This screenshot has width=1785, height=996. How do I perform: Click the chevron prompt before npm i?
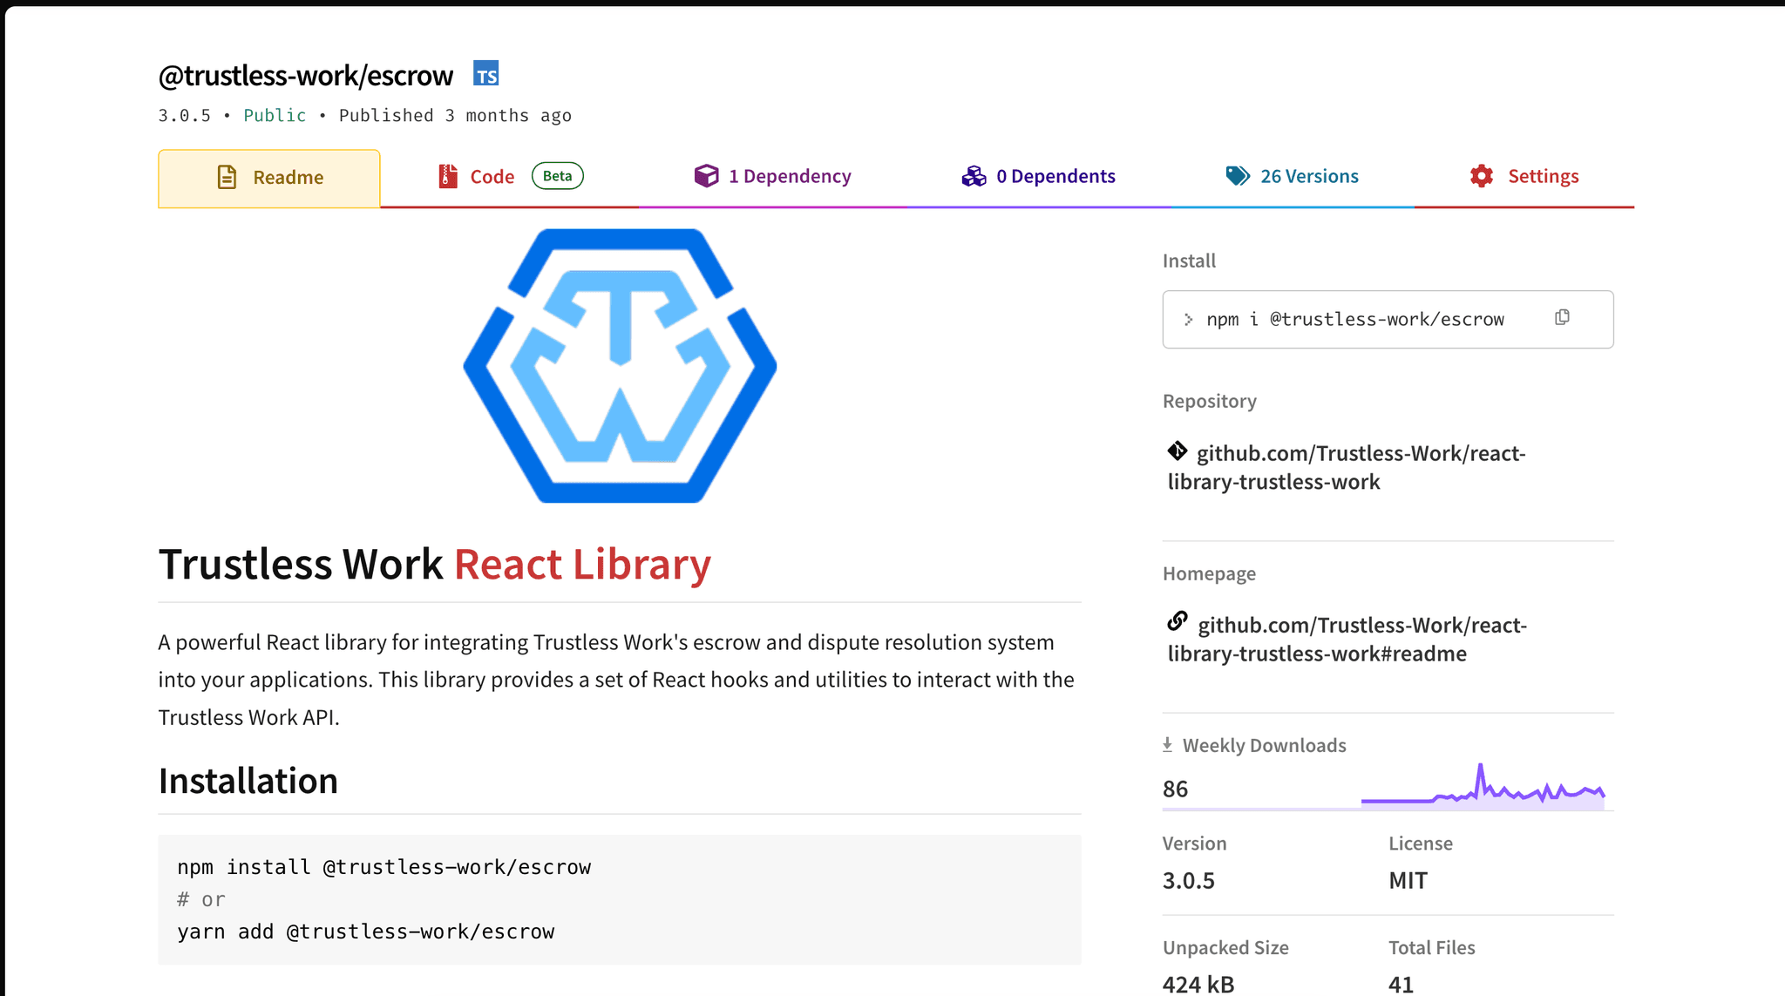tap(1188, 320)
